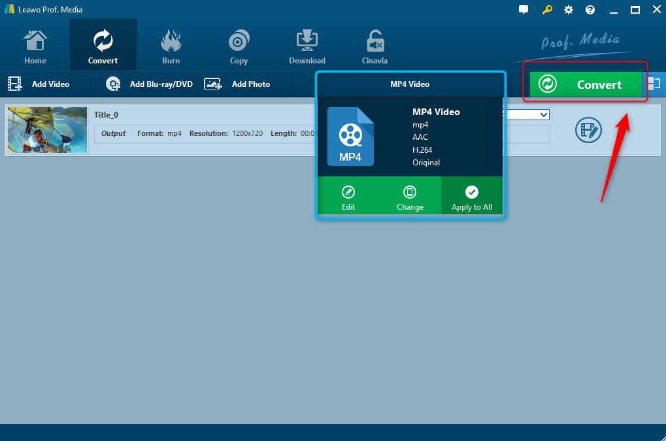Image resolution: width=666 pixels, height=441 pixels.
Task: Select the Convert tab in top navigation
Action: (103, 47)
